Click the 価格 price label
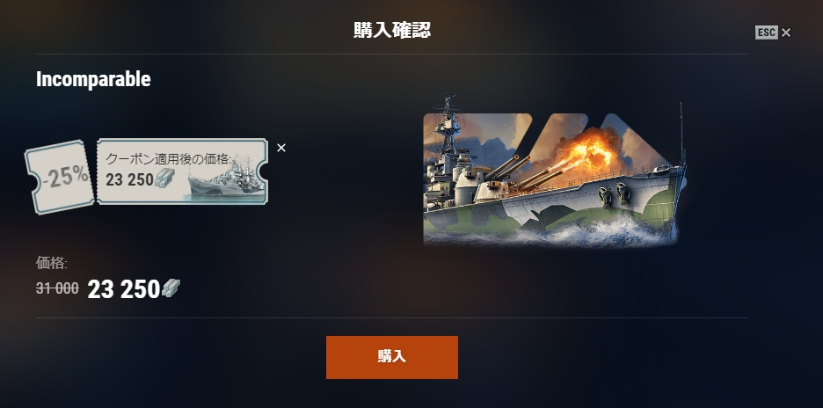Image resolution: width=823 pixels, height=408 pixels. tap(51, 263)
